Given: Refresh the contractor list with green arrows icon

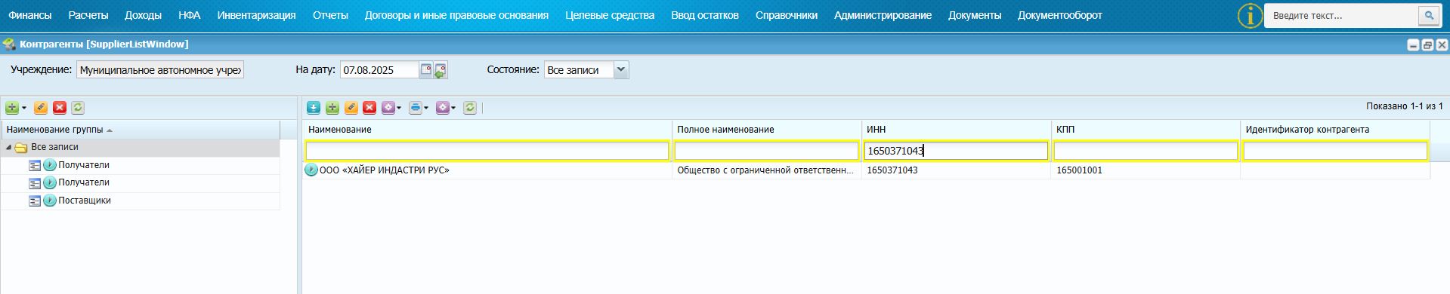Looking at the screenshot, I should [470, 108].
